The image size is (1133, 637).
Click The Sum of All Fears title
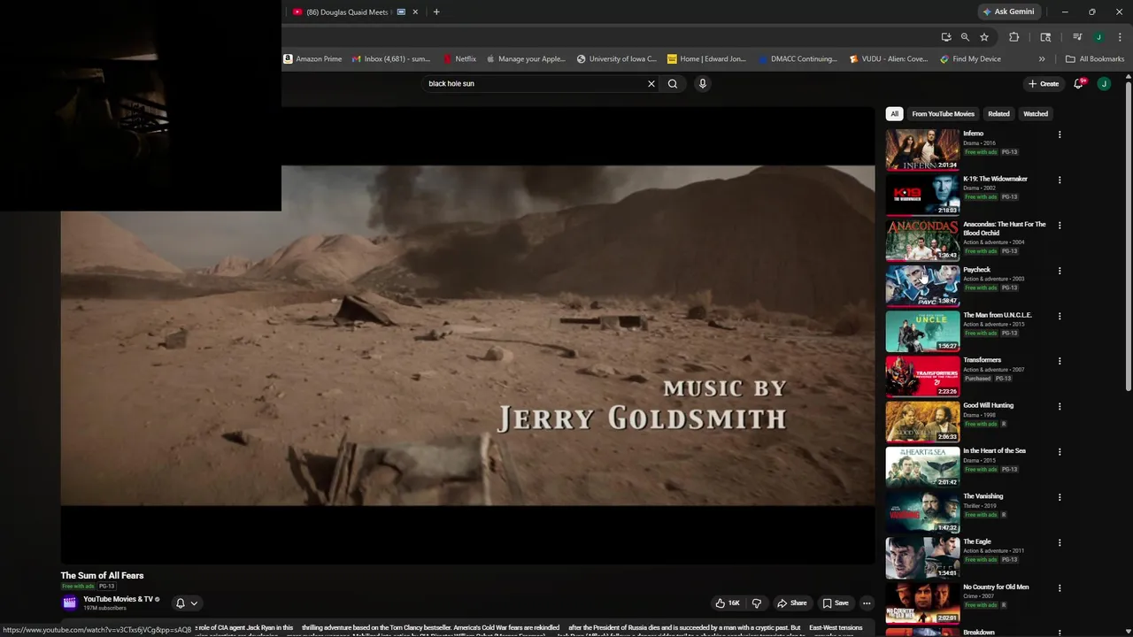pyautogui.click(x=102, y=576)
